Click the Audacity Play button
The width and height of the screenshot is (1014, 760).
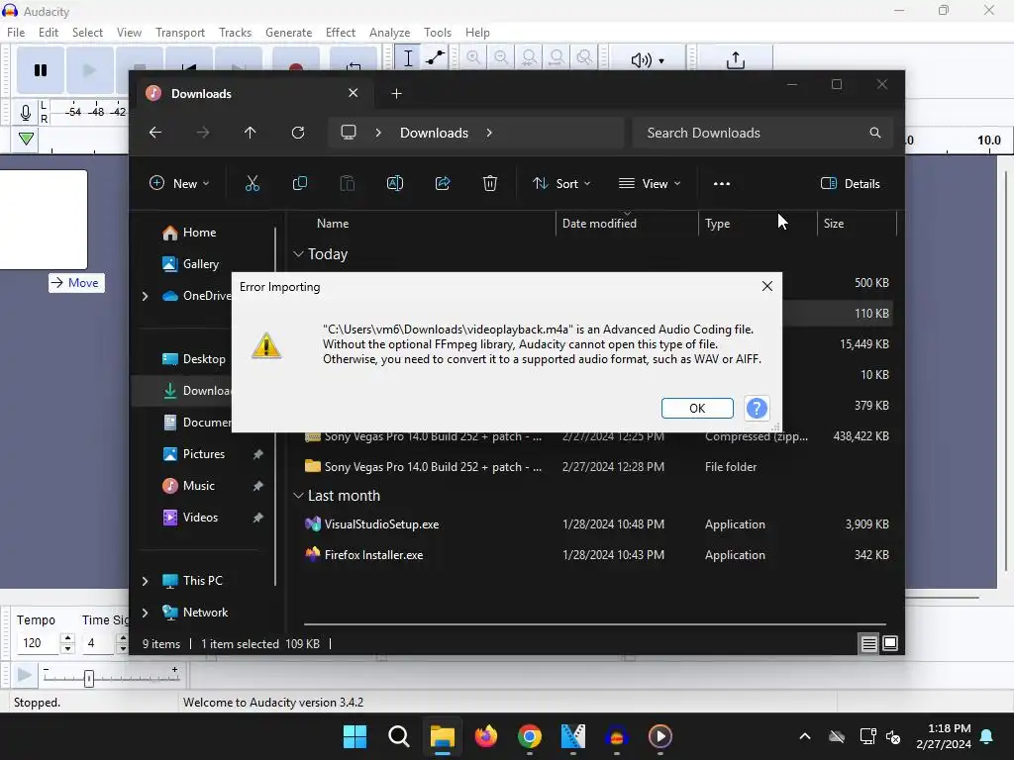89,70
